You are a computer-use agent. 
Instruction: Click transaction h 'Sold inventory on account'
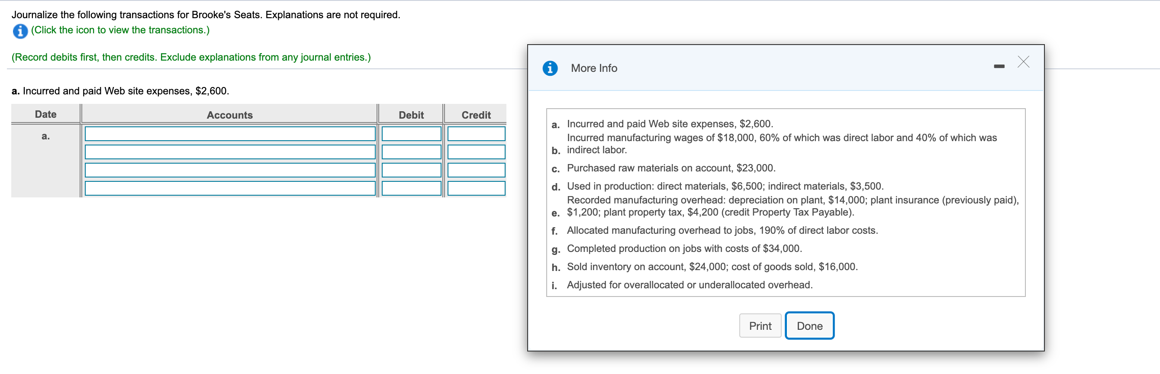[712, 267]
